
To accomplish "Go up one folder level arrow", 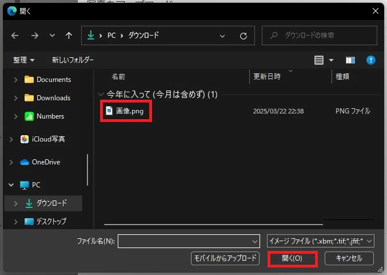I will 69,36.
